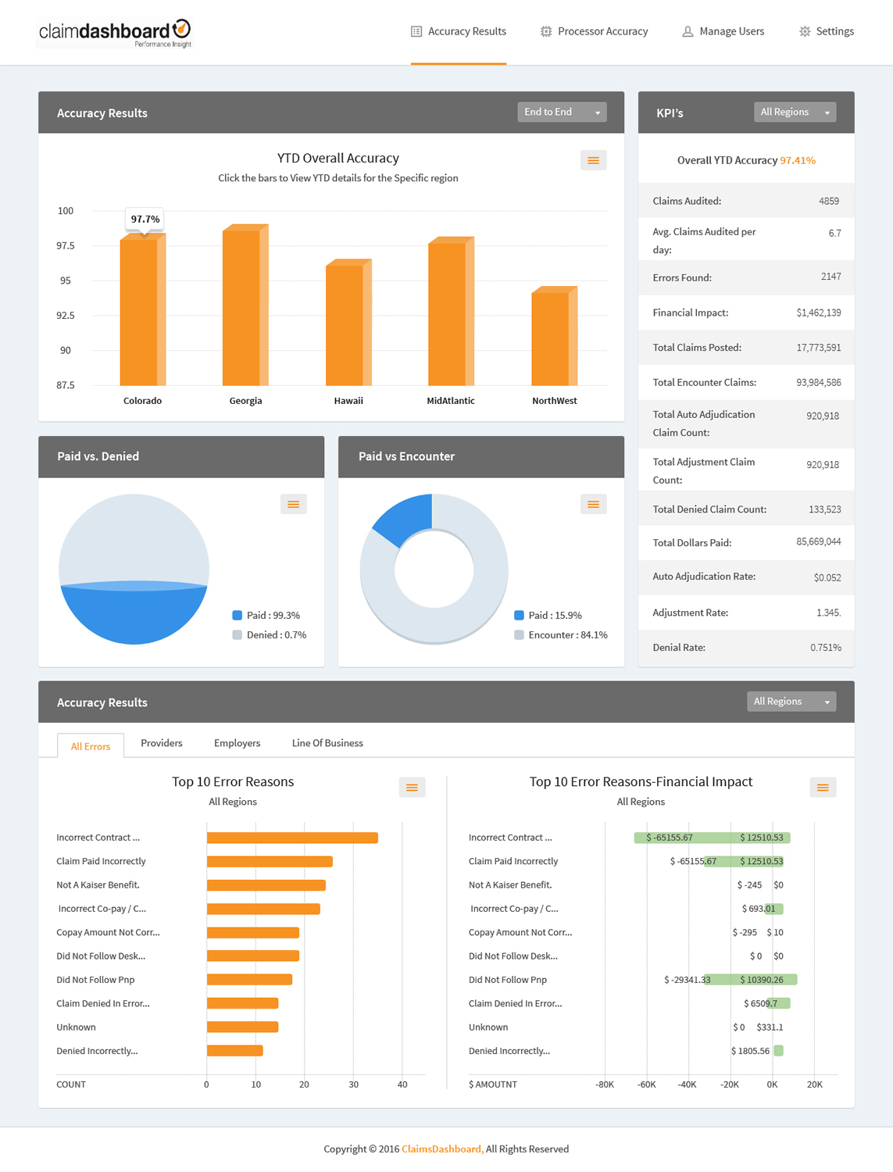Switch to the Employers tab

pyautogui.click(x=238, y=743)
